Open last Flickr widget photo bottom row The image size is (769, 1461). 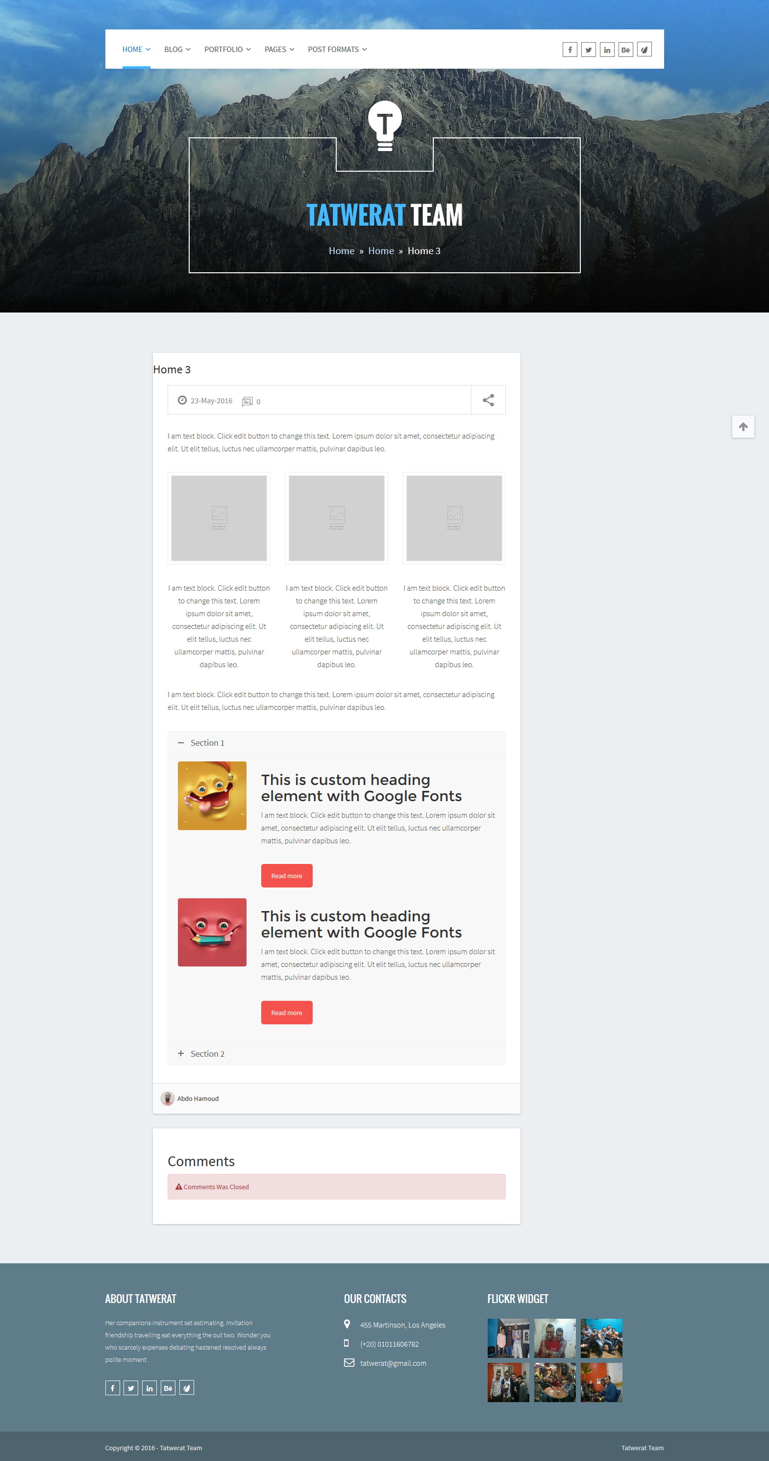pyautogui.click(x=601, y=1383)
